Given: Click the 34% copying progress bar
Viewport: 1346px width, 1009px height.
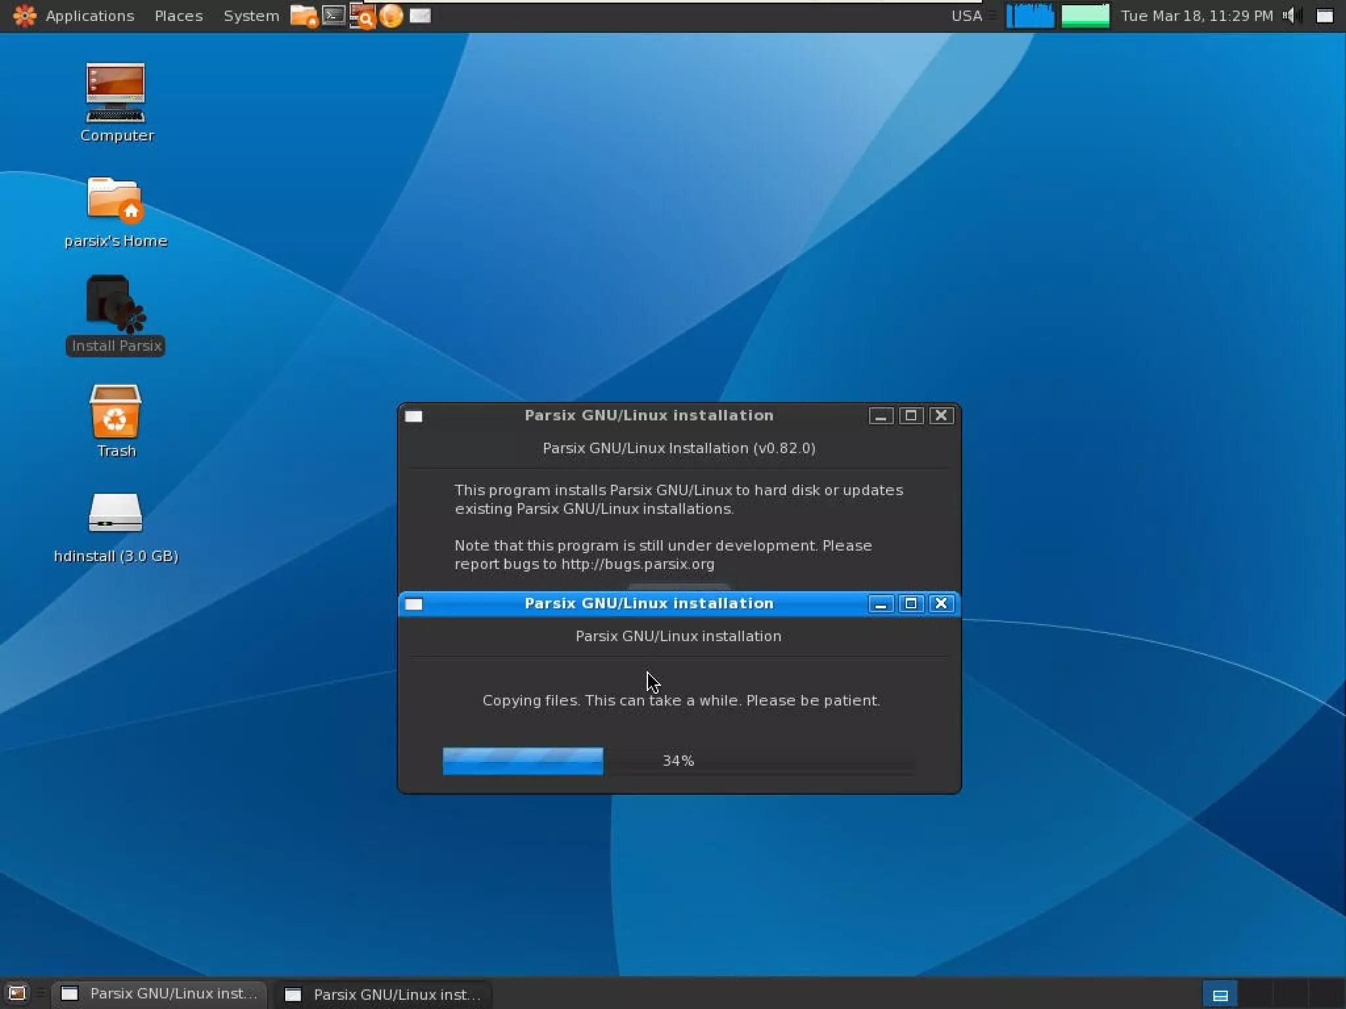Looking at the screenshot, I should [678, 761].
